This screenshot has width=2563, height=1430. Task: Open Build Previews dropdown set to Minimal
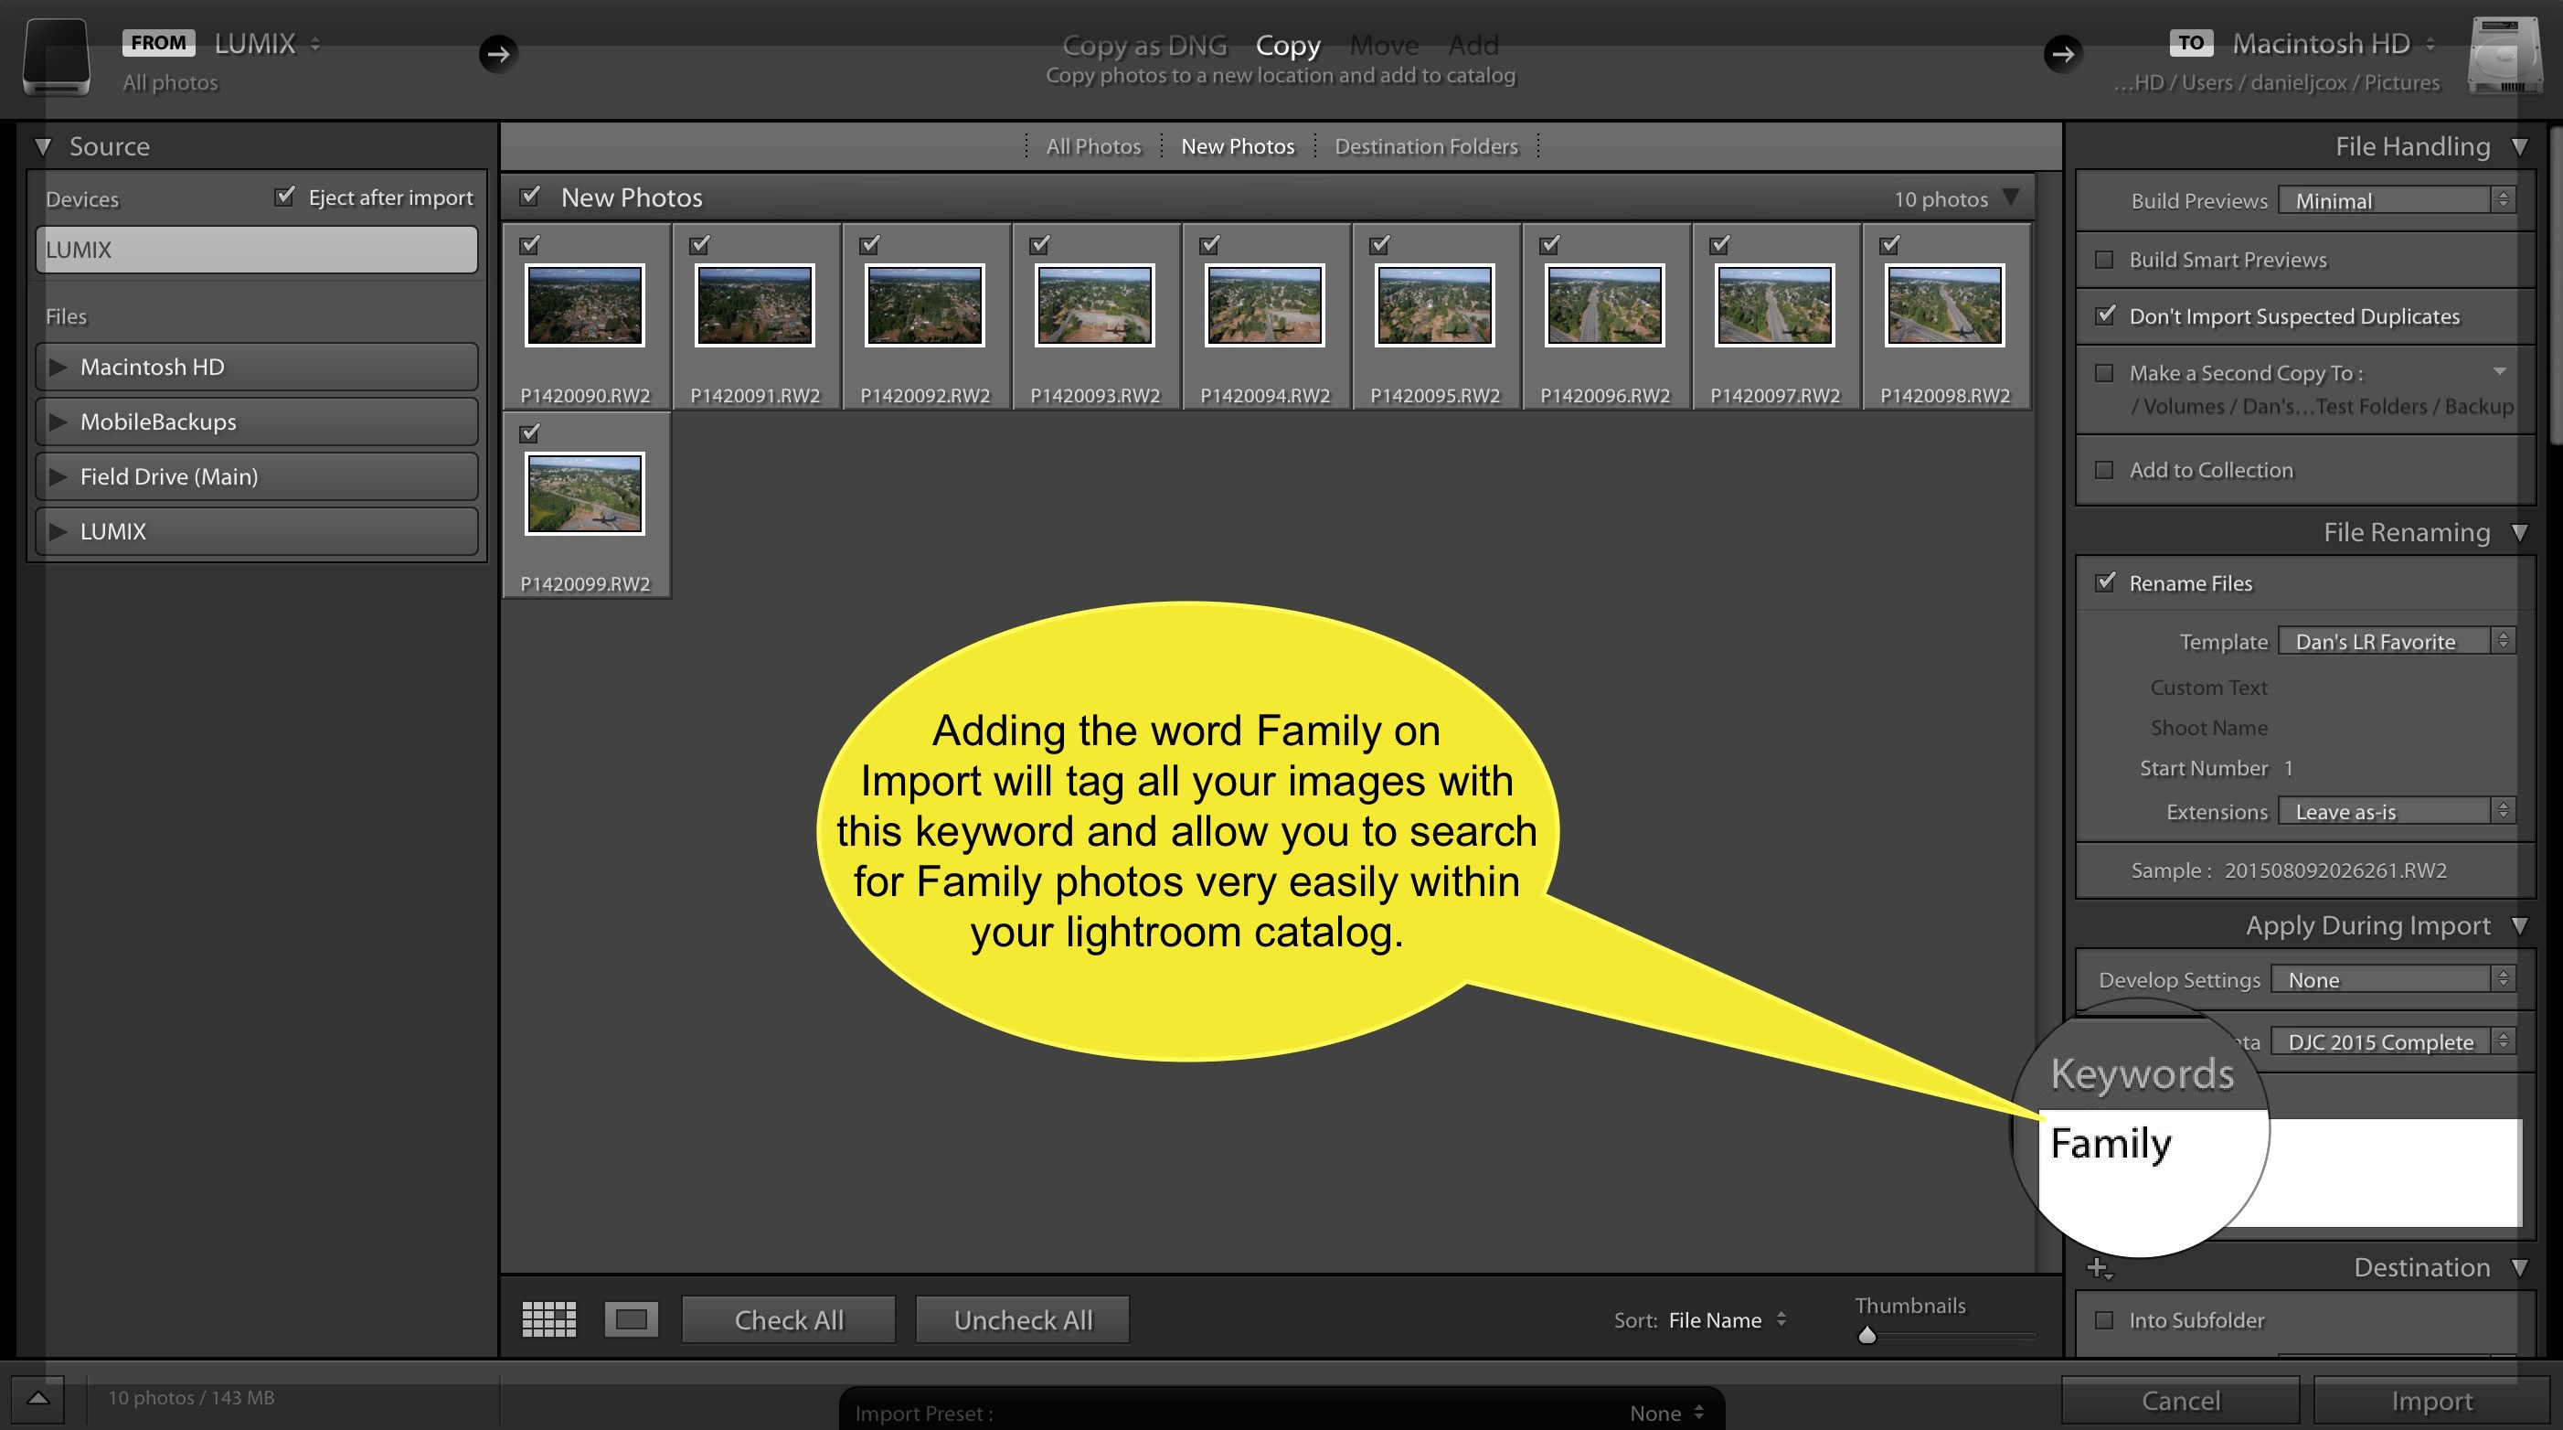pos(2396,200)
